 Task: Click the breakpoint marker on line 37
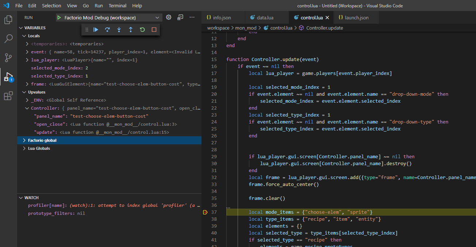[x=205, y=212]
